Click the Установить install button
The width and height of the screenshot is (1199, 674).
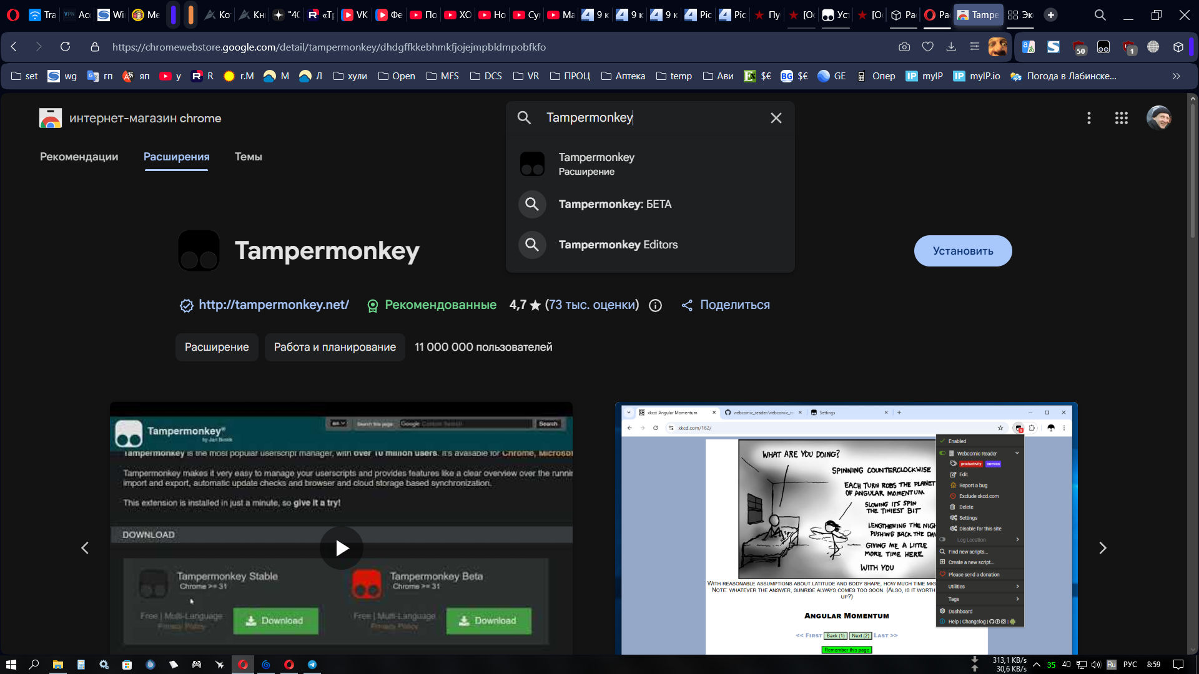click(963, 251)
